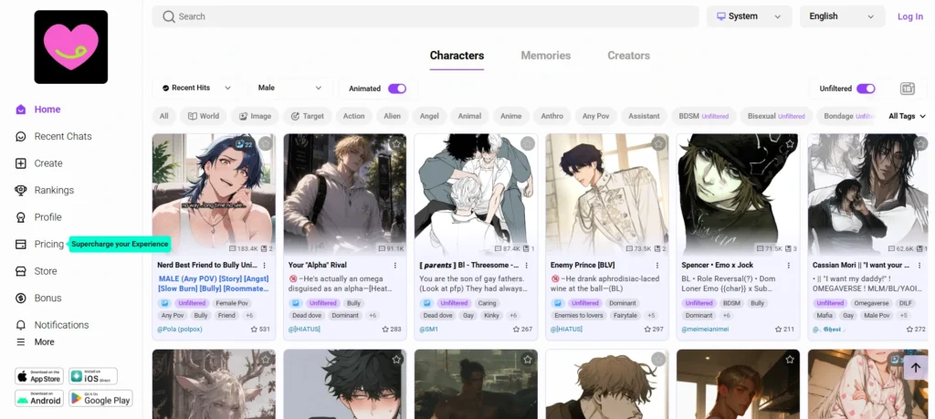Open Home from the sidebar
The height and width of the screenshot is (419, 935).
coord(38,109)
